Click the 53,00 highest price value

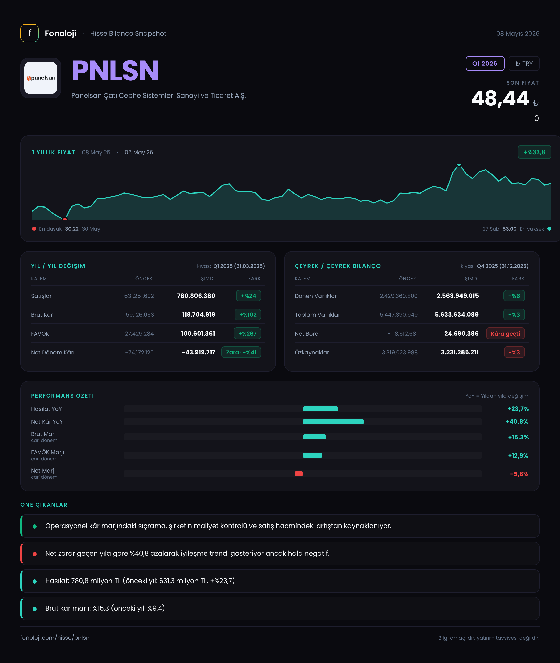[x=509, y=229]
